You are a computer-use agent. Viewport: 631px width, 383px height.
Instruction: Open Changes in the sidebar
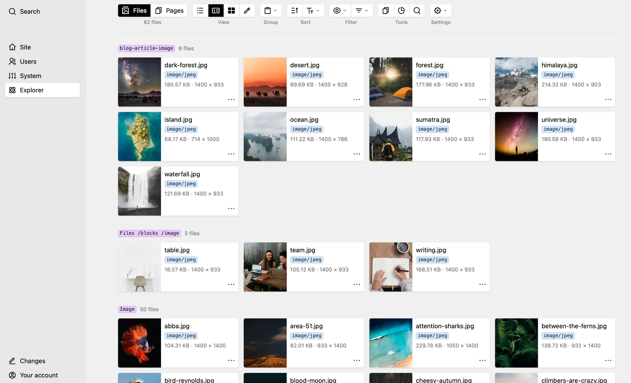pos(42,361)
